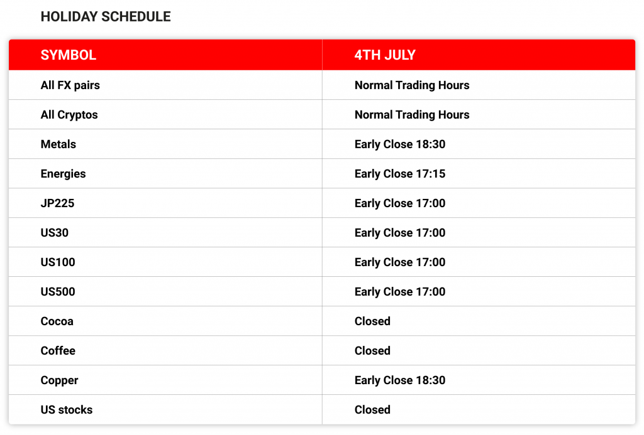Viewport: 644px width, 435px height.
Task: Click the HOLIDAY SCHEDULE heading
Action: [x=106, y=17]
